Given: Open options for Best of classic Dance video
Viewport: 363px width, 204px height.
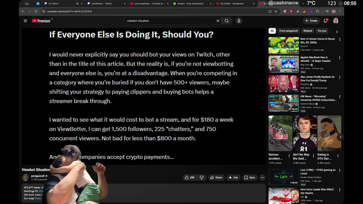Looking at the screenshot, I should pyautogui.click(x=339, y=39).
